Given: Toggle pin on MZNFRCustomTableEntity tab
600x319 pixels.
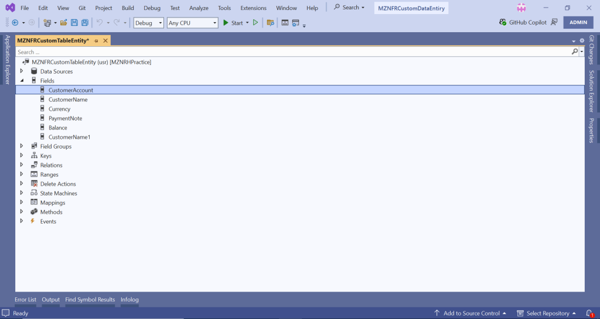Looking at the screenshot, I should click(x=97, y=41).
